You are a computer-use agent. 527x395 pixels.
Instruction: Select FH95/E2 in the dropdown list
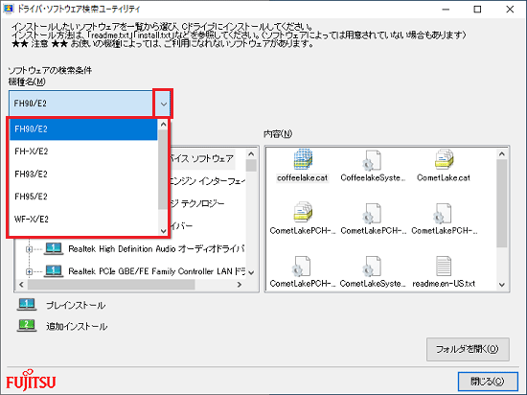click(83, 197)
